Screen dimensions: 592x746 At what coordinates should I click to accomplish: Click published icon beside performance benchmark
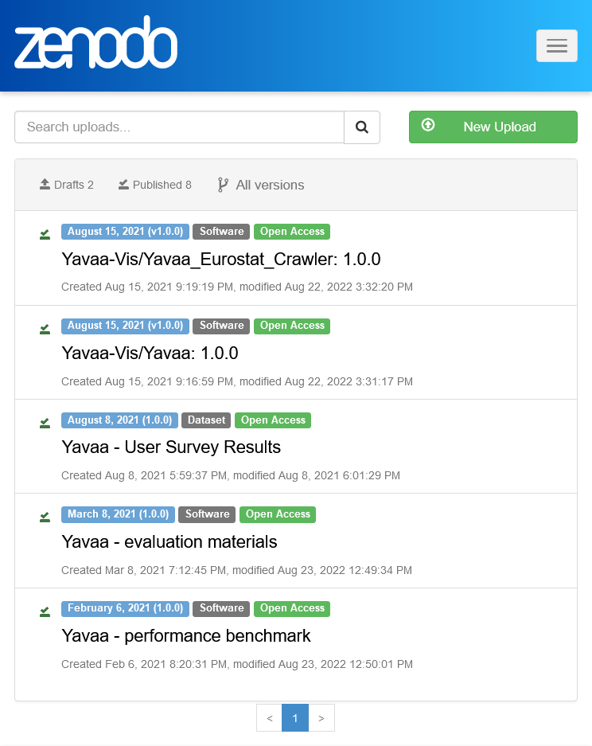(45, 611)
